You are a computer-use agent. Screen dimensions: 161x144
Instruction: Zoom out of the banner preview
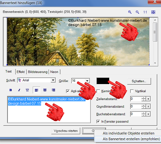(137, 12)
